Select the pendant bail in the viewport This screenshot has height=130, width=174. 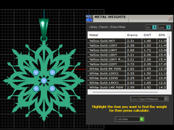[44, 28]
